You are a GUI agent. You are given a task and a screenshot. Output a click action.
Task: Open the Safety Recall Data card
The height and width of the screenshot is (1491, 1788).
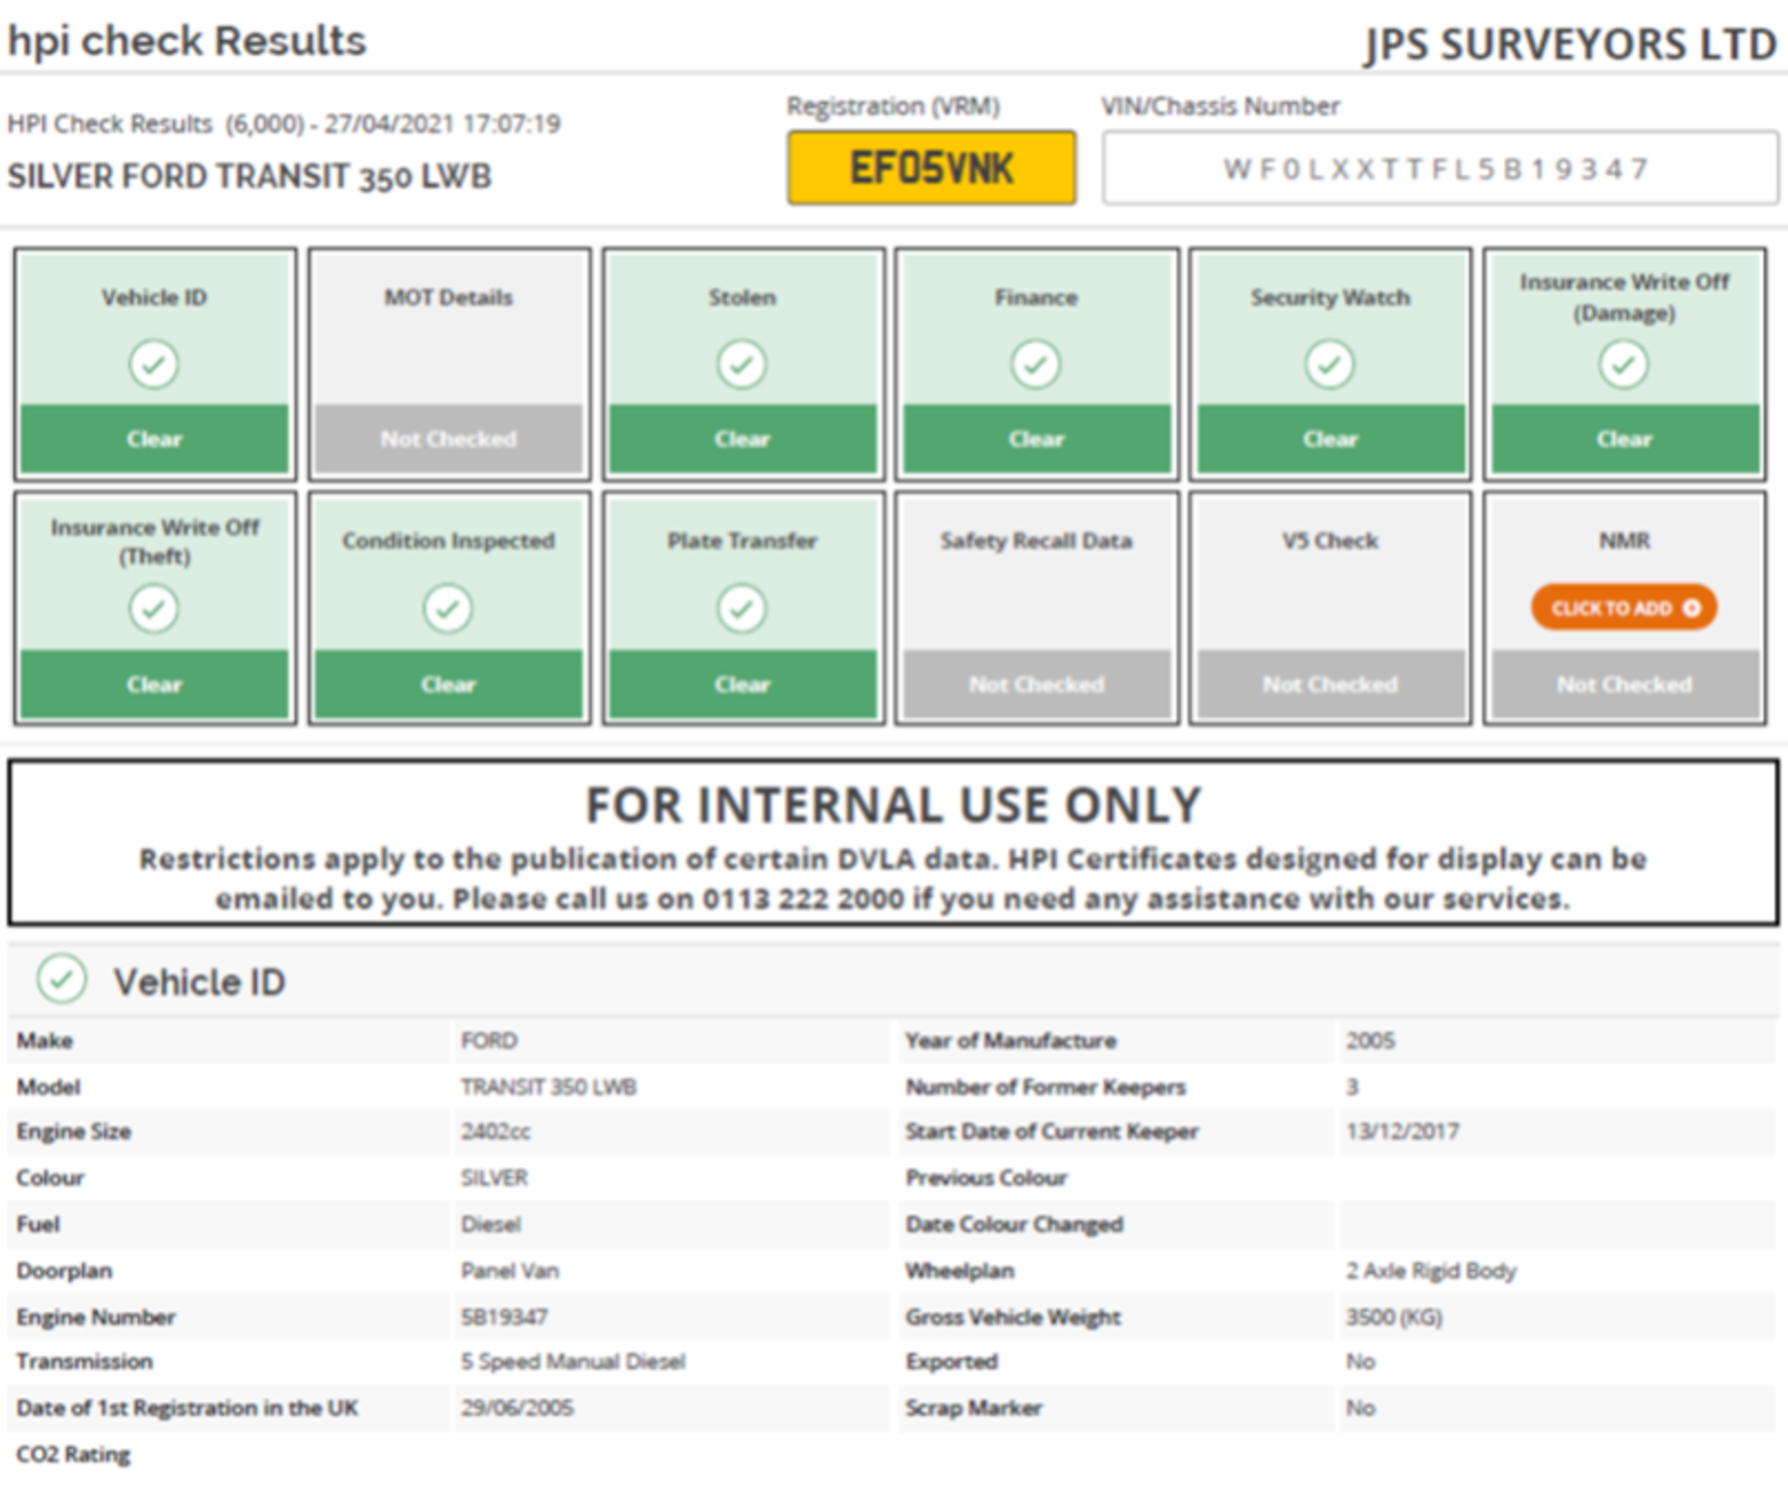1036,609
